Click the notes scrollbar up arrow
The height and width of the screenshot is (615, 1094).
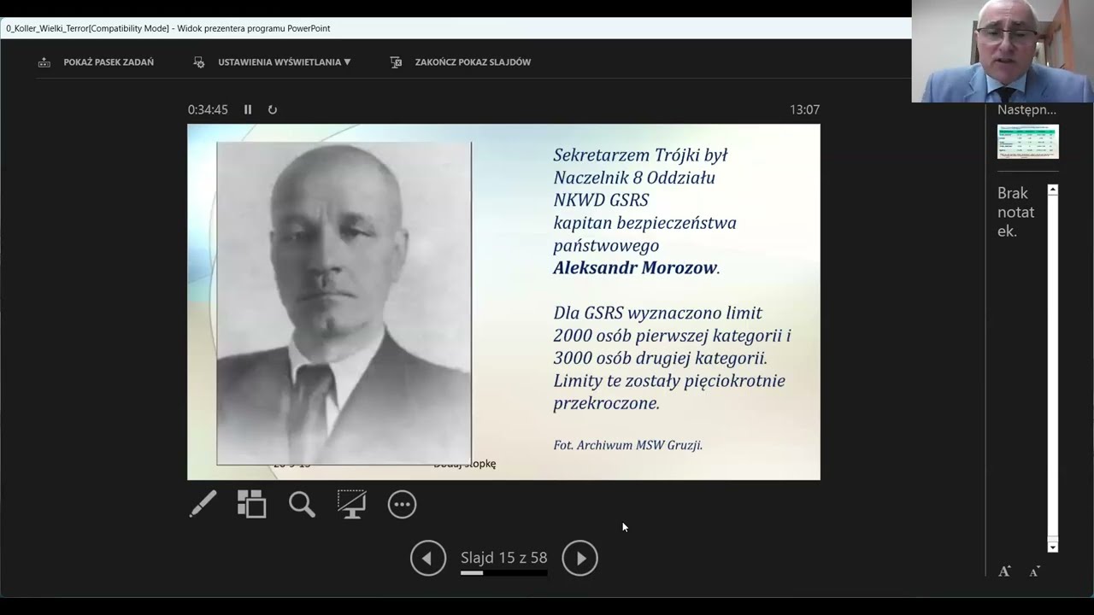[1053, 190]
